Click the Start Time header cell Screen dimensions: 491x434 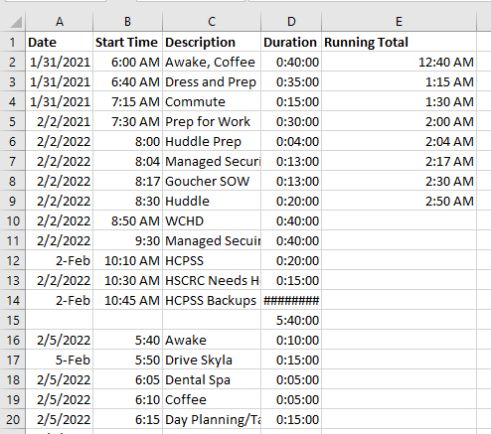coord(127,42)
